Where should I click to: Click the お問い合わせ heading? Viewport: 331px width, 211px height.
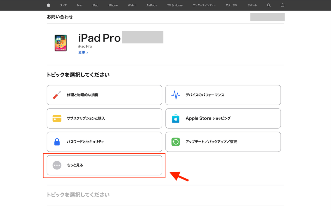(x=60, y=17)
